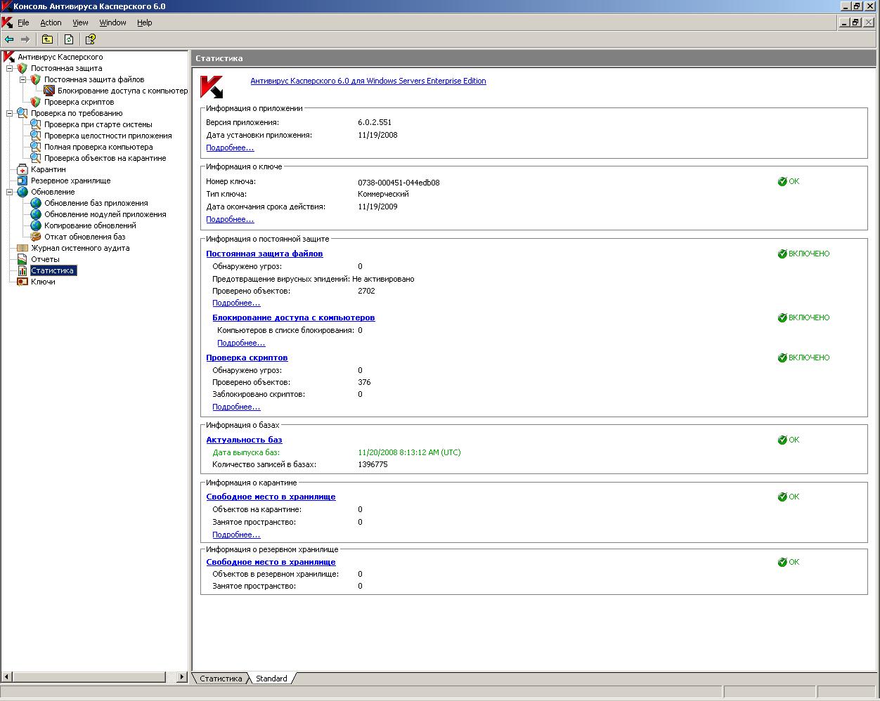Click the Журнал системного аудита icon
This screenshot has height=701, width=880.
coord(22,248)
